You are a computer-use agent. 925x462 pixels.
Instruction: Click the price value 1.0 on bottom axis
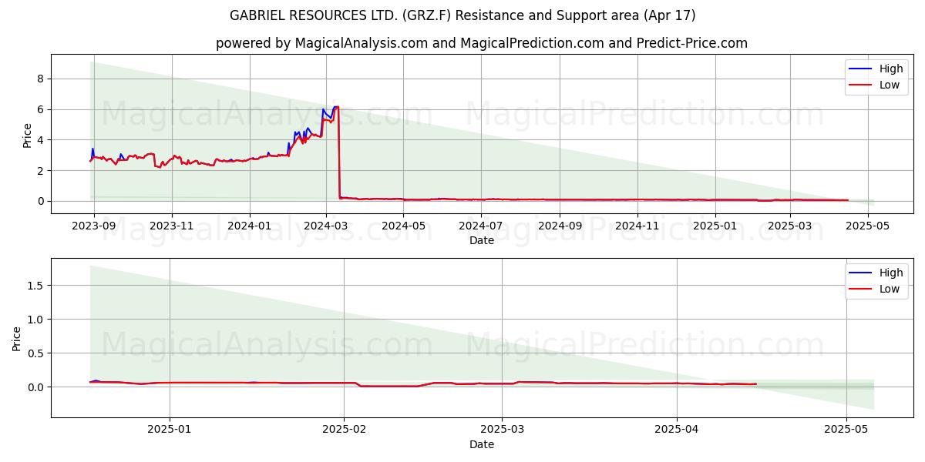click(37, 319)
